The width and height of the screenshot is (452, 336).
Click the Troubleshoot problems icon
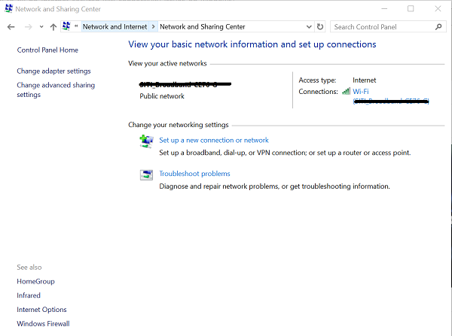(x=146, y=174)
